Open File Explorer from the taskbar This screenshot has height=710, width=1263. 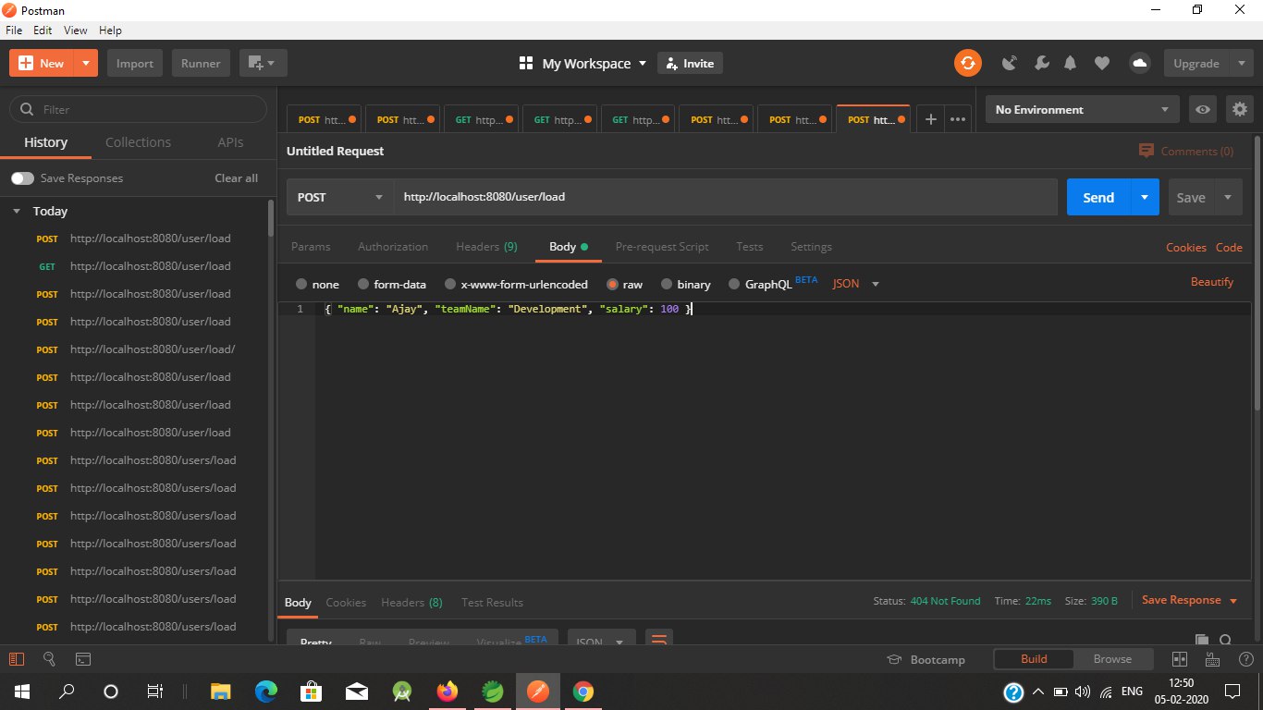pos(221,691)
